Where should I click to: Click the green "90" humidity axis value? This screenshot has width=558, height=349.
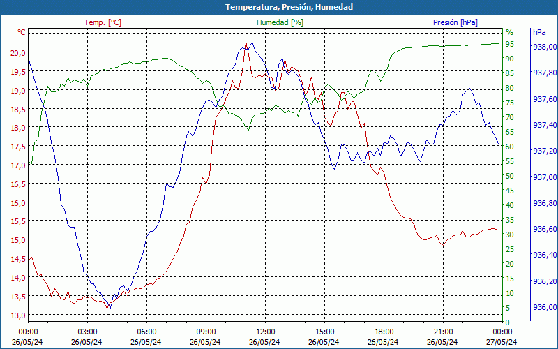coord(510,59)
